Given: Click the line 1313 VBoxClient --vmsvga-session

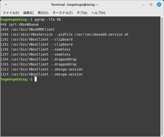Looking at the screenshot, I should pos(42,69).
